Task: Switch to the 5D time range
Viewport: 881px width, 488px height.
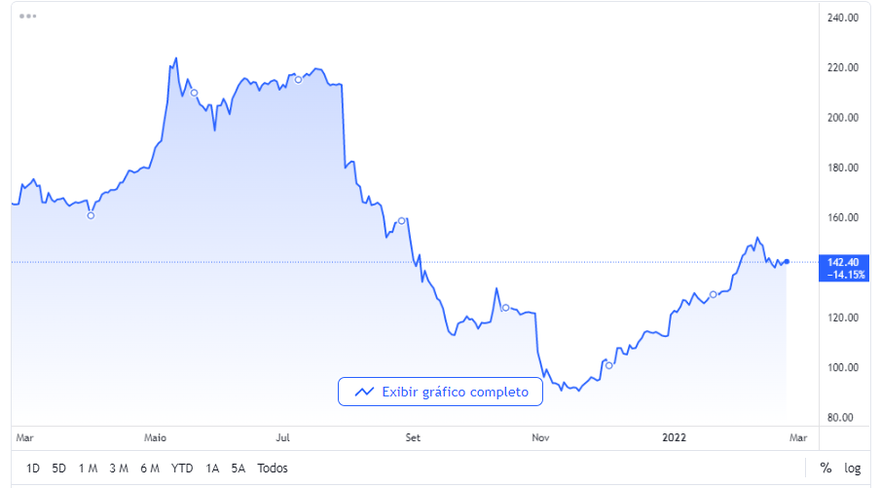Action: (58, 469)
